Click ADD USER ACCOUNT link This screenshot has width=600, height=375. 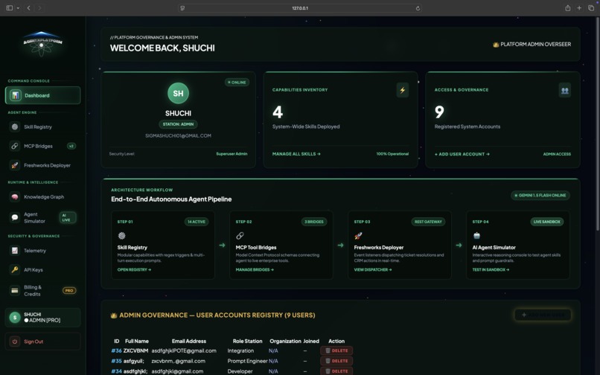tap(462, 154)
